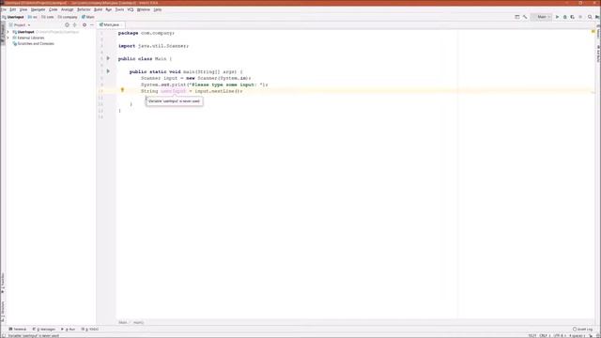This screenshot has width=601, height=338.
Task: Open the Project view dropdown
Action: pos(20,25)
